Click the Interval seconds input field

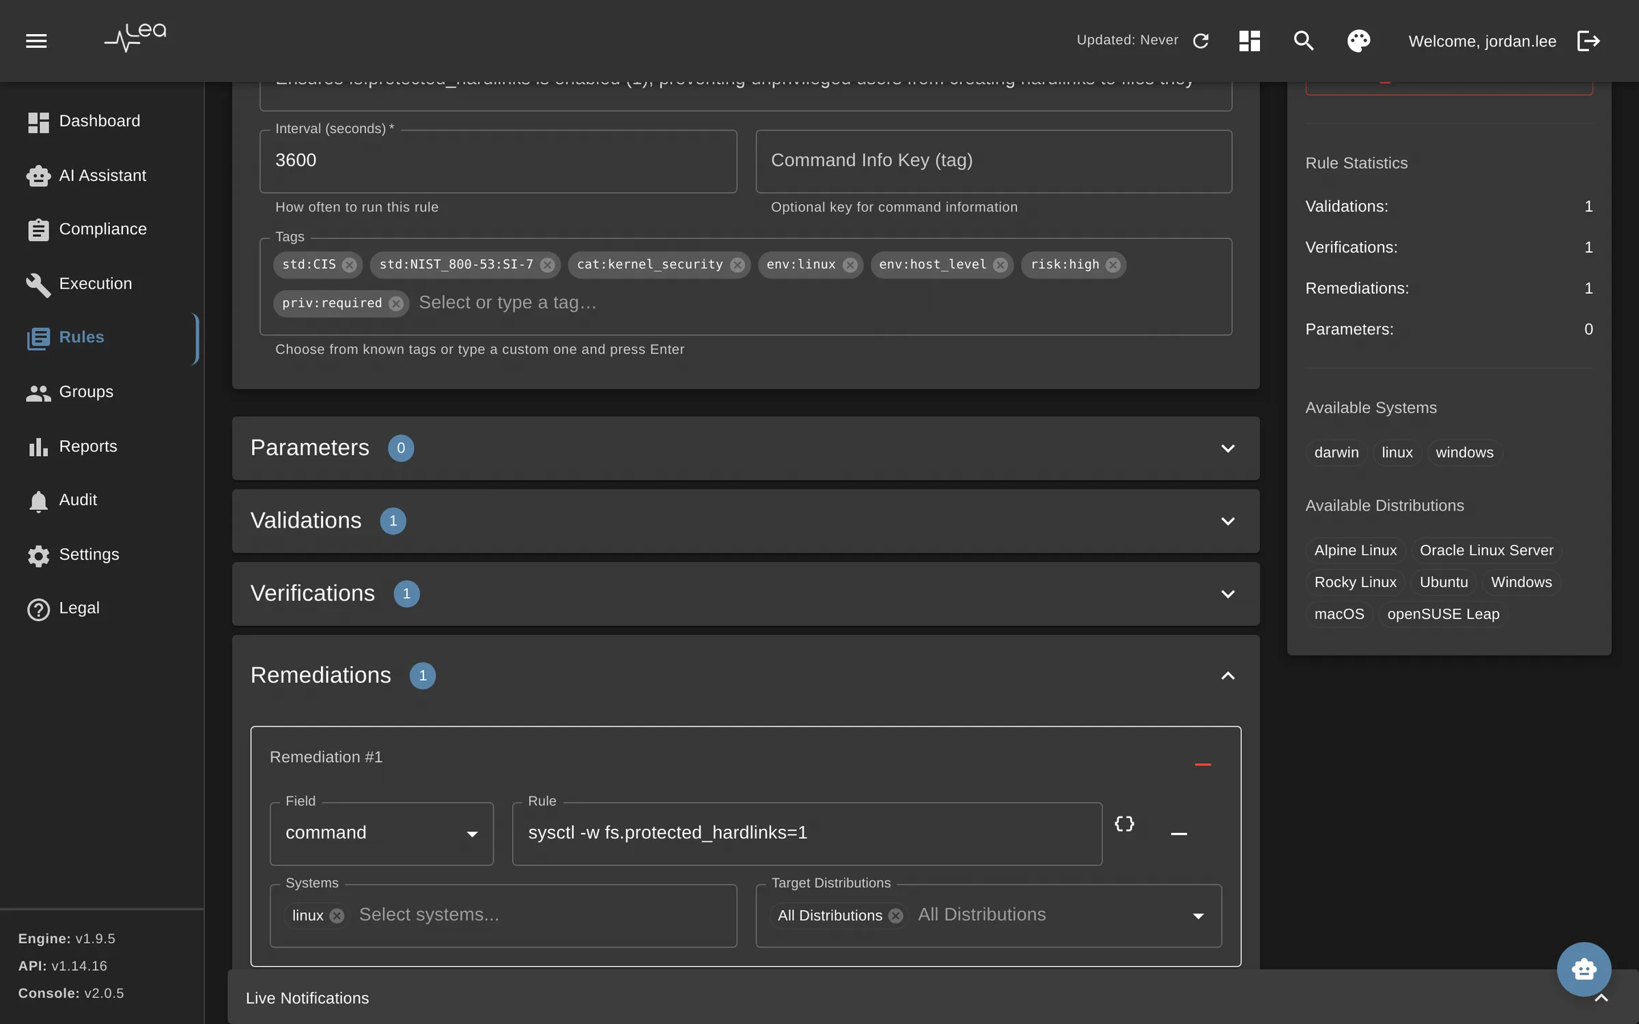498,162
